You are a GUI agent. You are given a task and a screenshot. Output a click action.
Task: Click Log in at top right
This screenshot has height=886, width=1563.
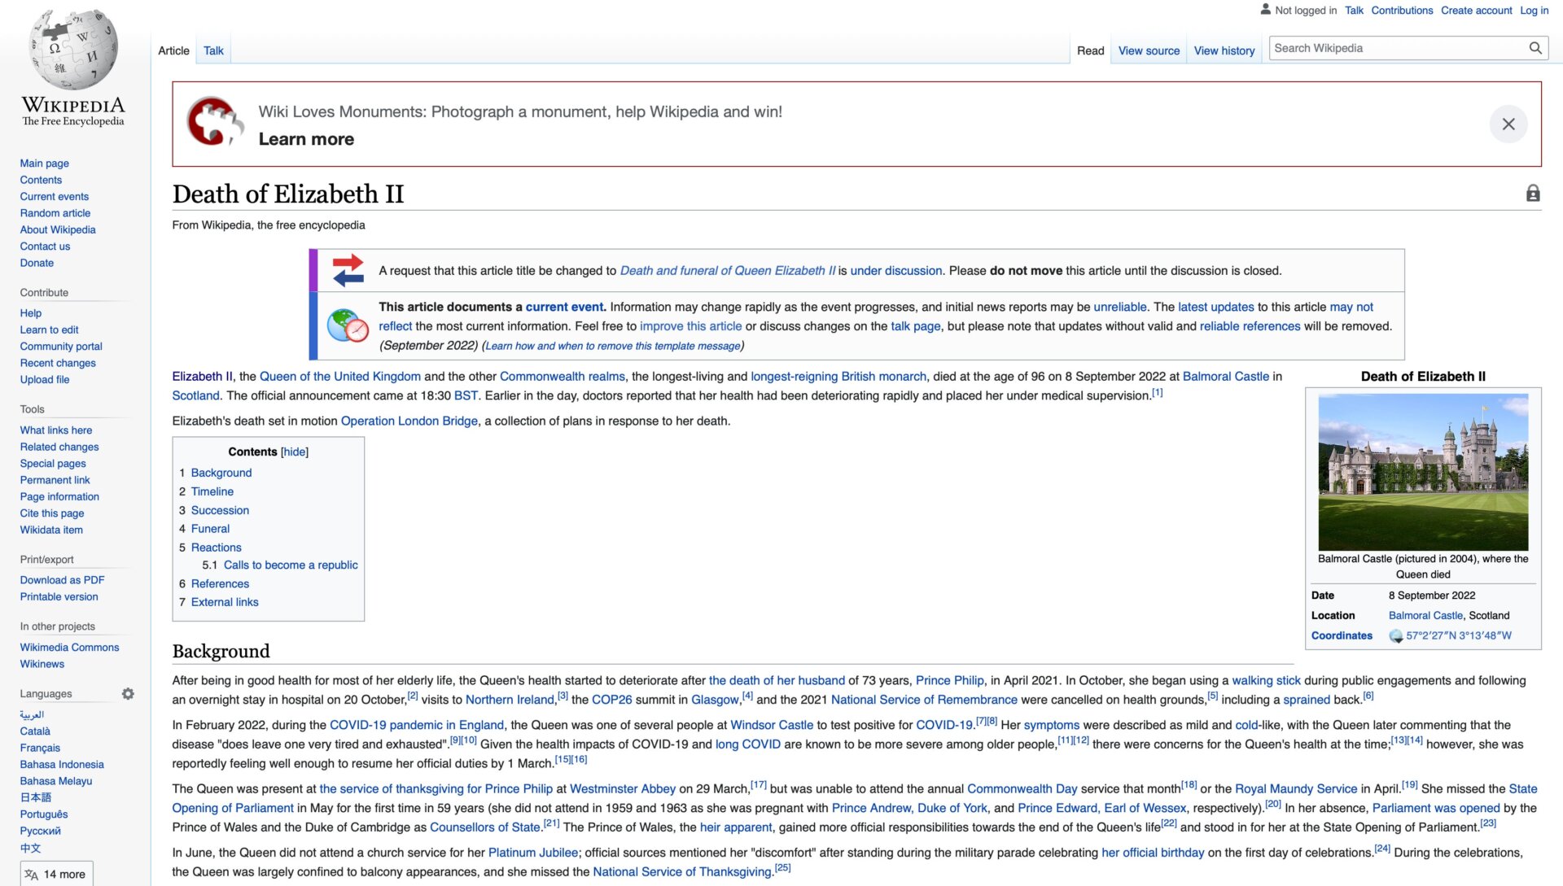tap(1534, 10)
